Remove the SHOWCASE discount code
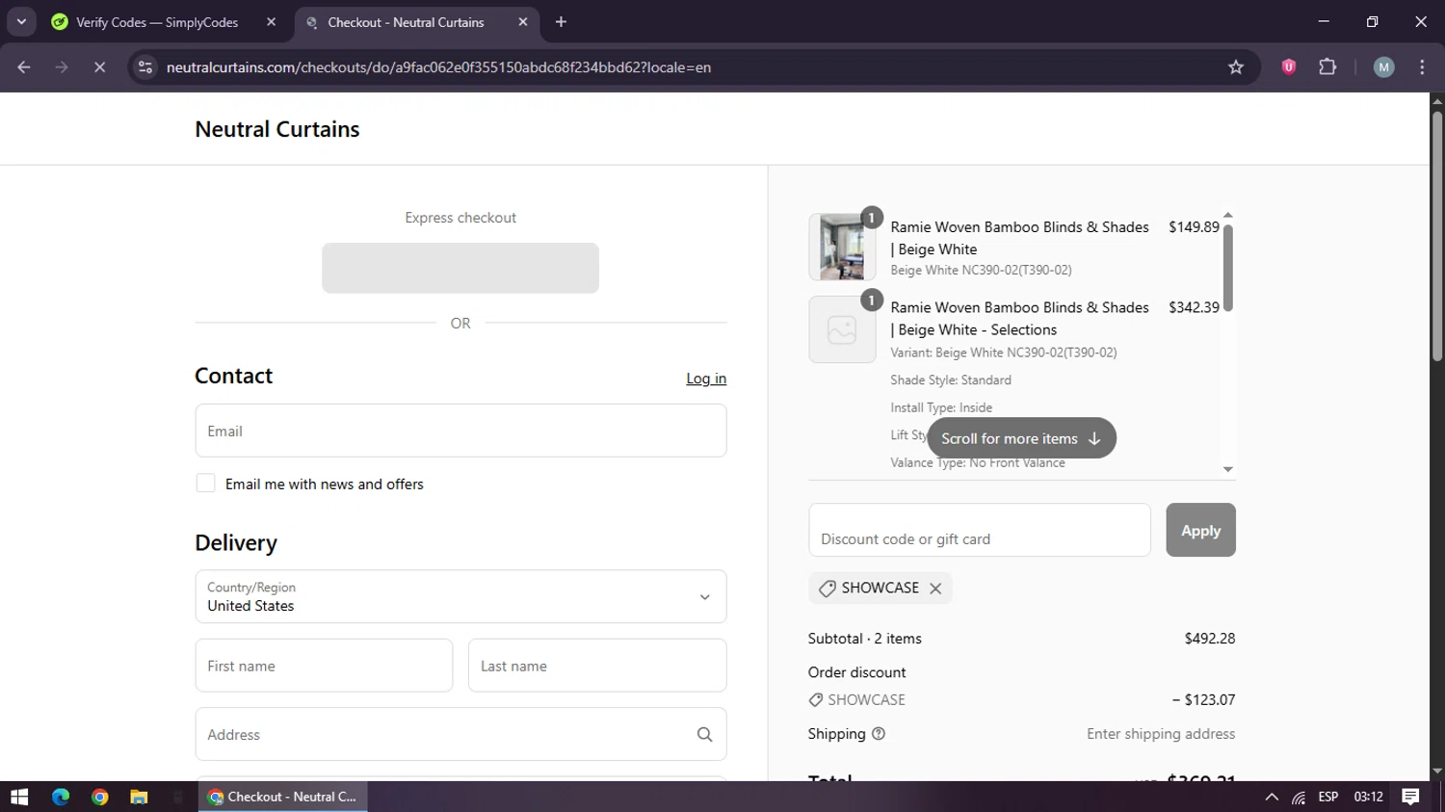Screen dimensions: 1445x812 [935, 589]
